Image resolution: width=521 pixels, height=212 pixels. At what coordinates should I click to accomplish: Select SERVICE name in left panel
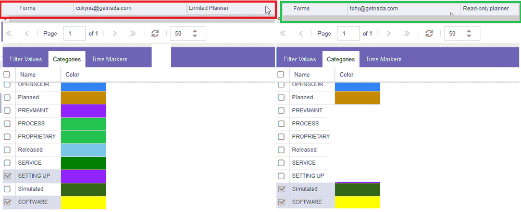point(30,163)
